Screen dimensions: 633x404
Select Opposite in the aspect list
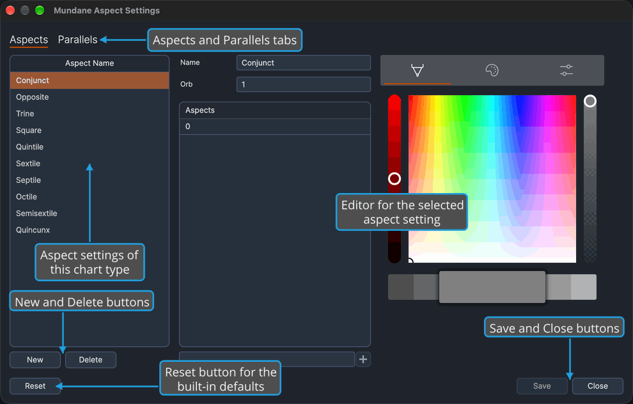pyautogui.click(x=90, y=97)
